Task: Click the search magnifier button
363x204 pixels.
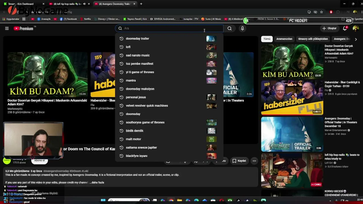Action: click(229, 28)
